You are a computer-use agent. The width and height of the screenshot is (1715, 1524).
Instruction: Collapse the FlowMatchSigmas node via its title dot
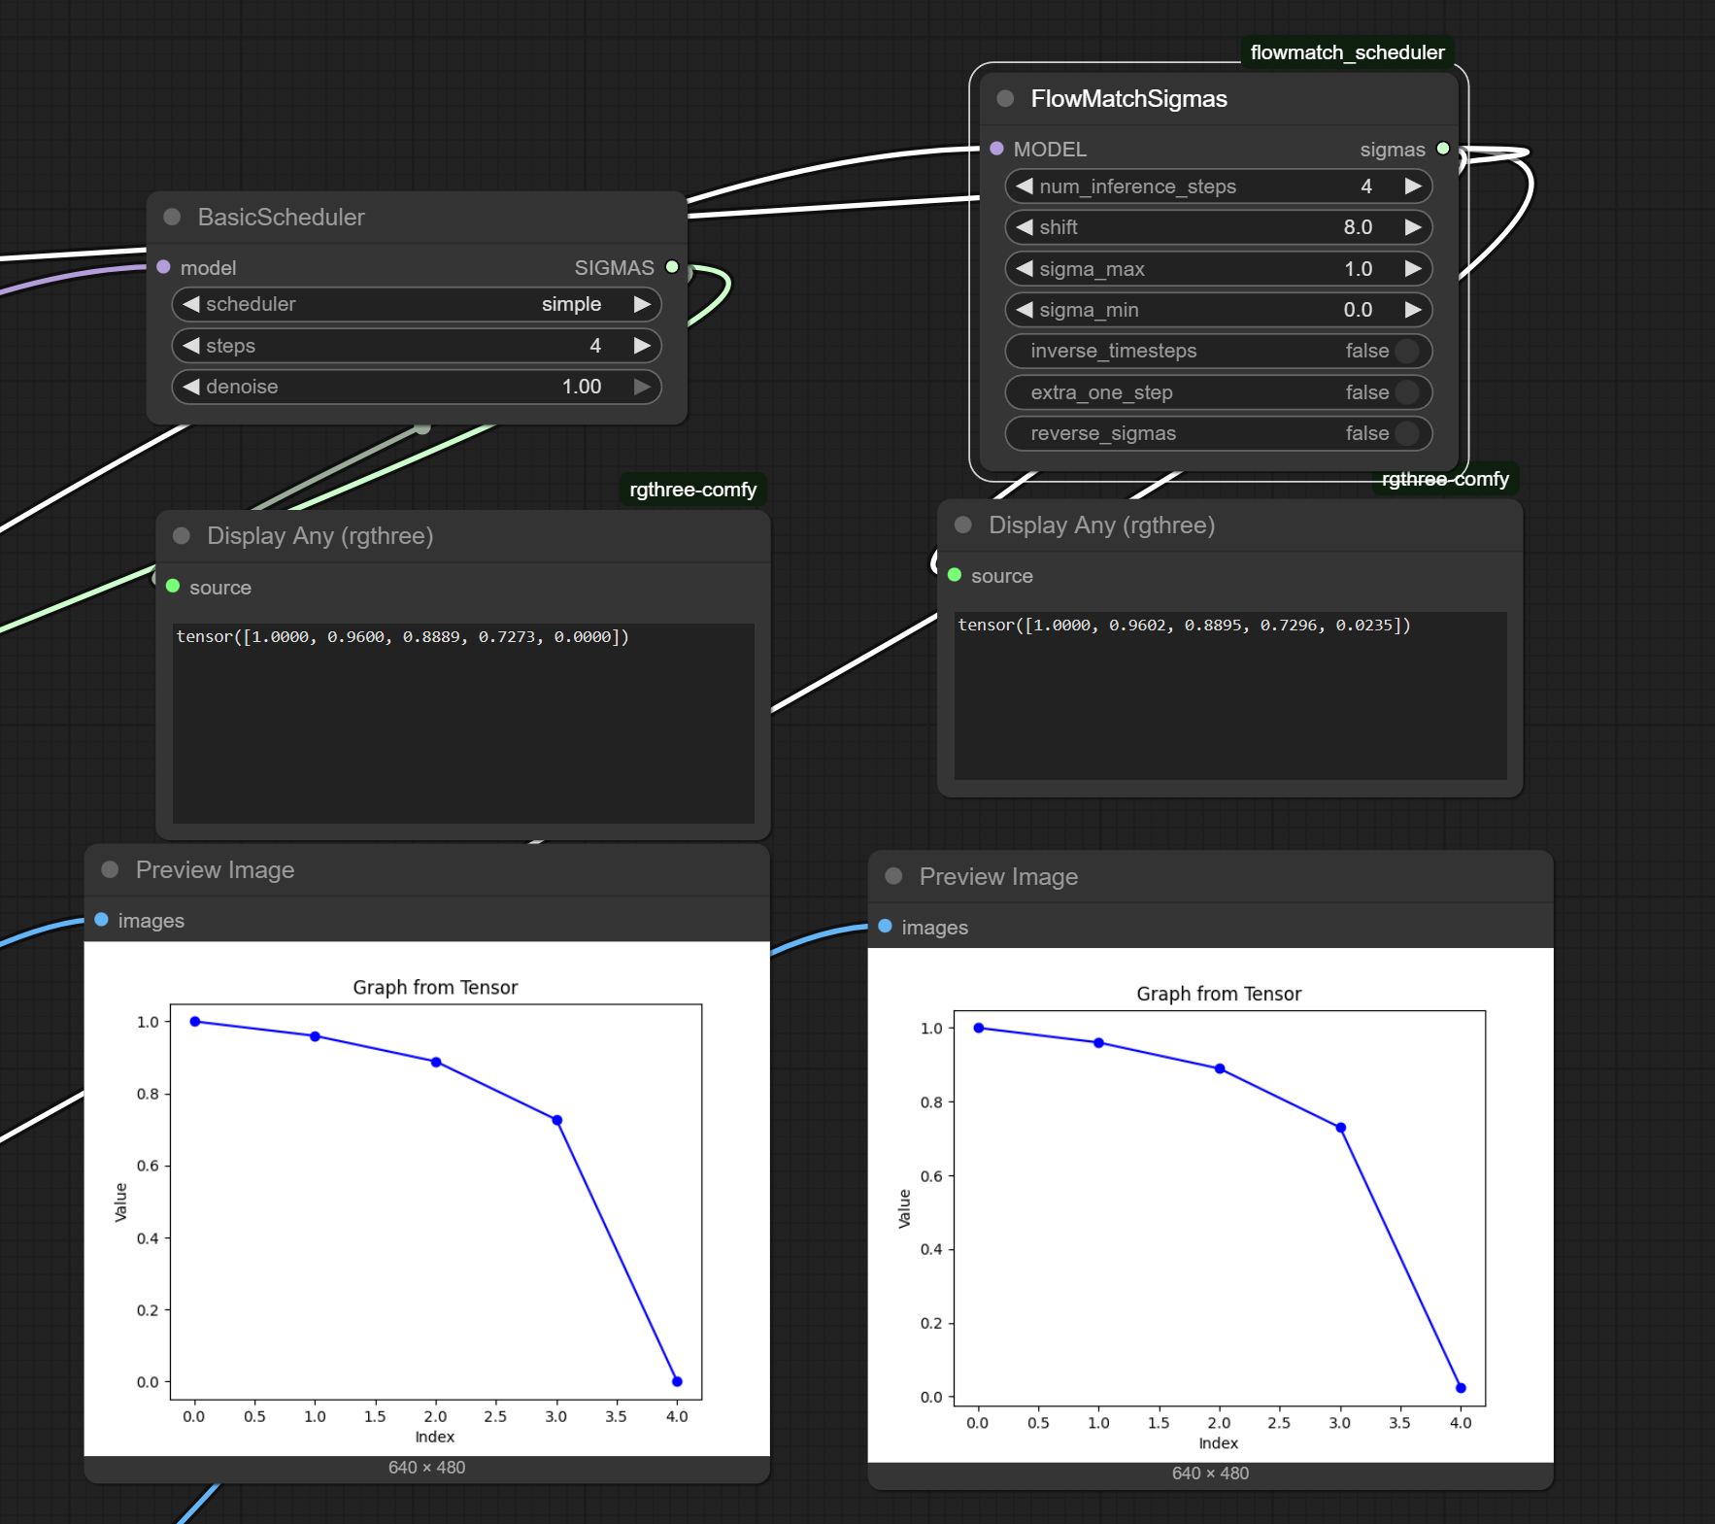pyautogui.click(x=1006, y=98)
